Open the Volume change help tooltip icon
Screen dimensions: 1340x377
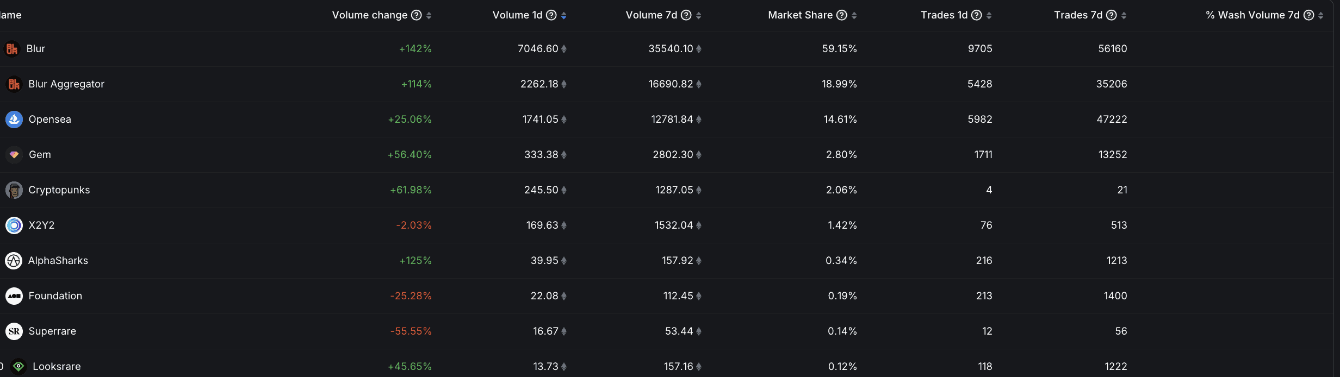pos(417,15)
